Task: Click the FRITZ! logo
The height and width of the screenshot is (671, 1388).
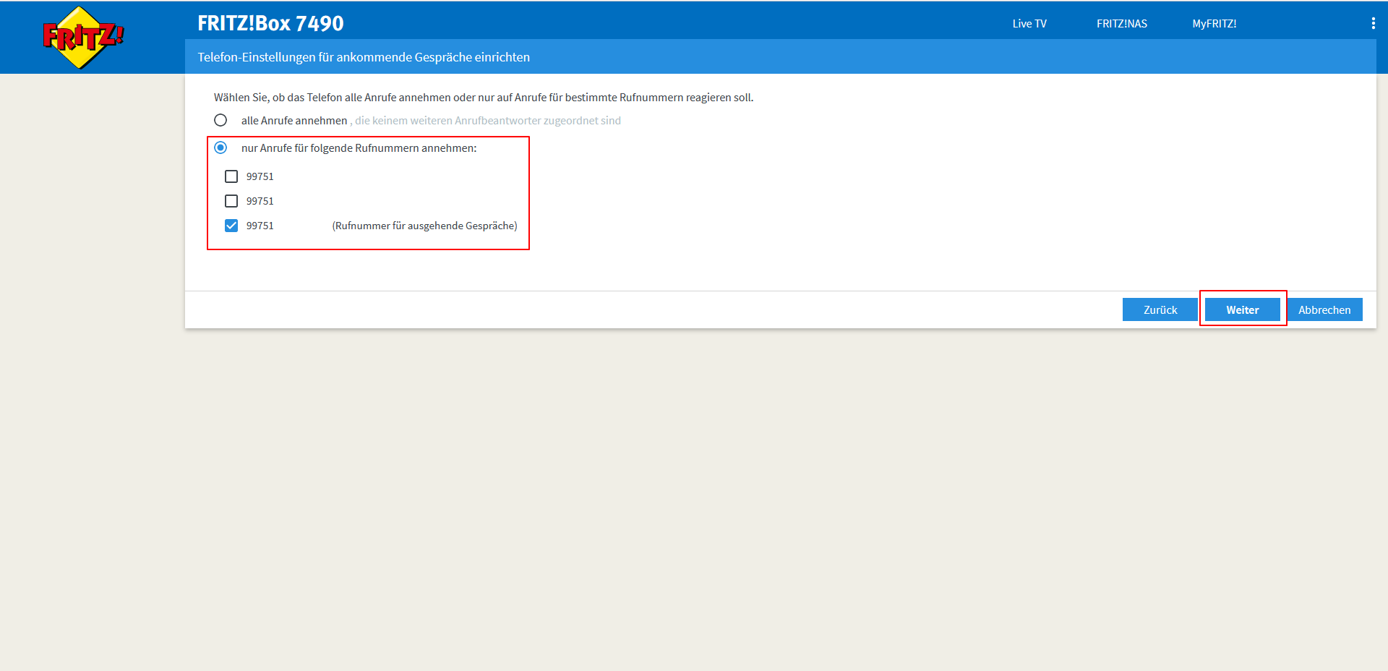Action: click(82, 37)
